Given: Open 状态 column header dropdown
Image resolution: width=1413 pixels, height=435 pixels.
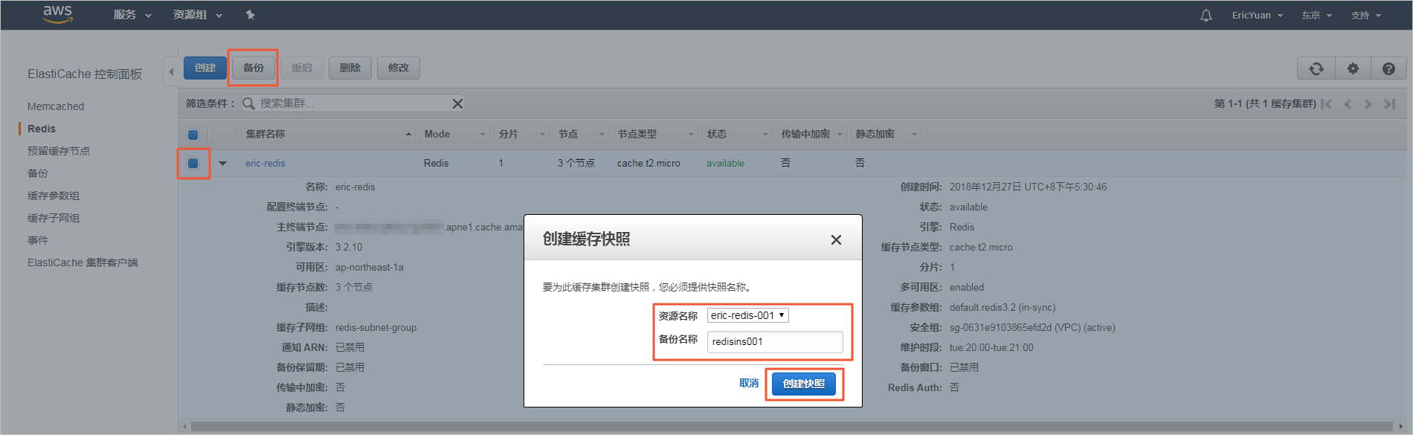Looking at the screenshot, I should tap(765, 135).
